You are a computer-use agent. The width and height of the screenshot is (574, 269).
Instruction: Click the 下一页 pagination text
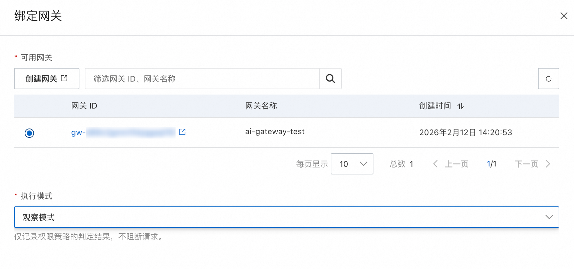coord(526,164)
